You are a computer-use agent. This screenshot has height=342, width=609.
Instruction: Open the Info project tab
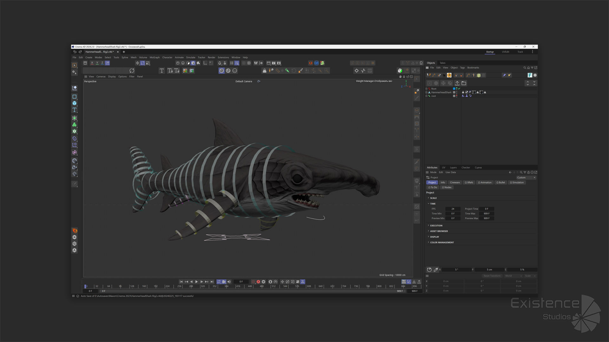(x=443, y=182)
